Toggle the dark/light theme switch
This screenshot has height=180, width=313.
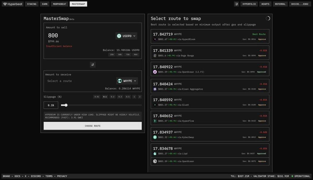(x=236, y=4)
